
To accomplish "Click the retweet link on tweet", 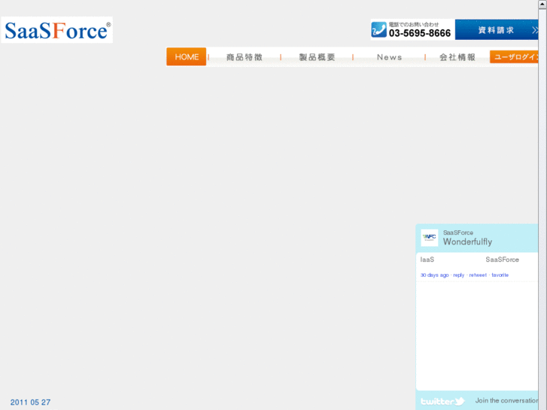I will coord(478,275).
